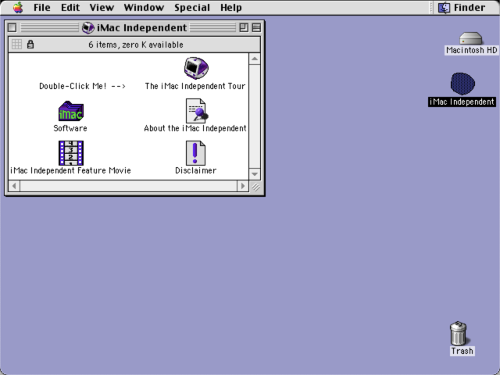Click the lock icon in header
Image resolution: width=500 pixels, height=375 pixels.
pyautogui.click(x=30, y=45)
